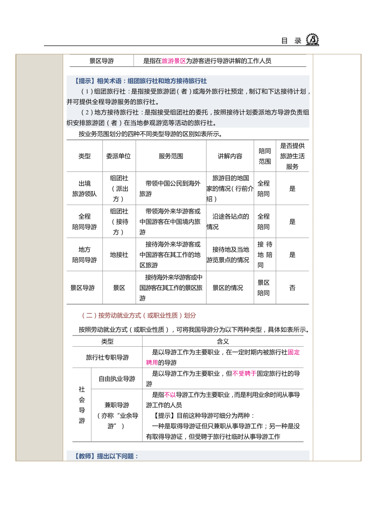Click the "服务范围" column header

pos(171,156)
